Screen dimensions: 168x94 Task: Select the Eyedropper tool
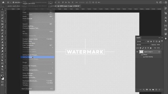(x=2, y=27)
